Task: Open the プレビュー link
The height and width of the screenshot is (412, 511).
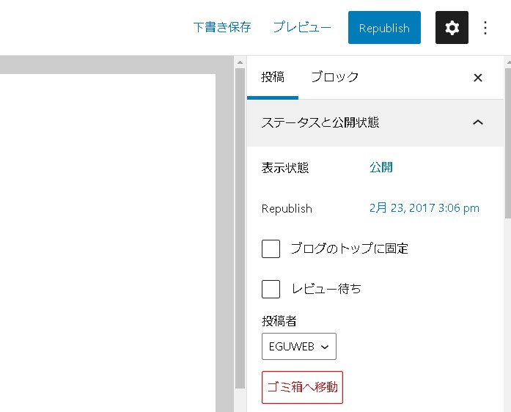Action: click(302, 28)
